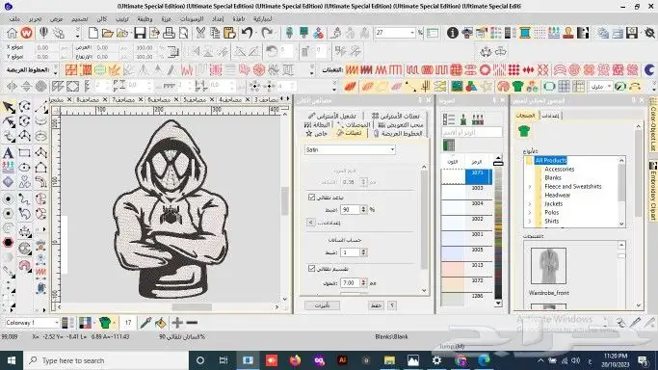Select the Lettering A tool
Screen dimensions: 658x370
[8, 152]
